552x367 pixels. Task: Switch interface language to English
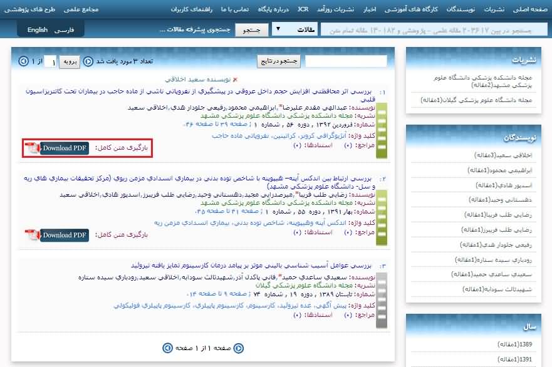pos(38,29)
